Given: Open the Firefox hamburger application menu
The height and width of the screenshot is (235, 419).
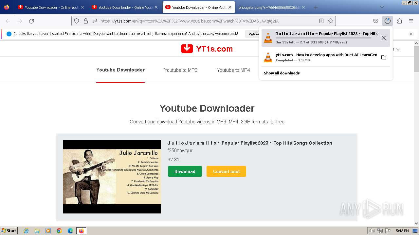Looking at the screenshot, I should tap(411, 21).
